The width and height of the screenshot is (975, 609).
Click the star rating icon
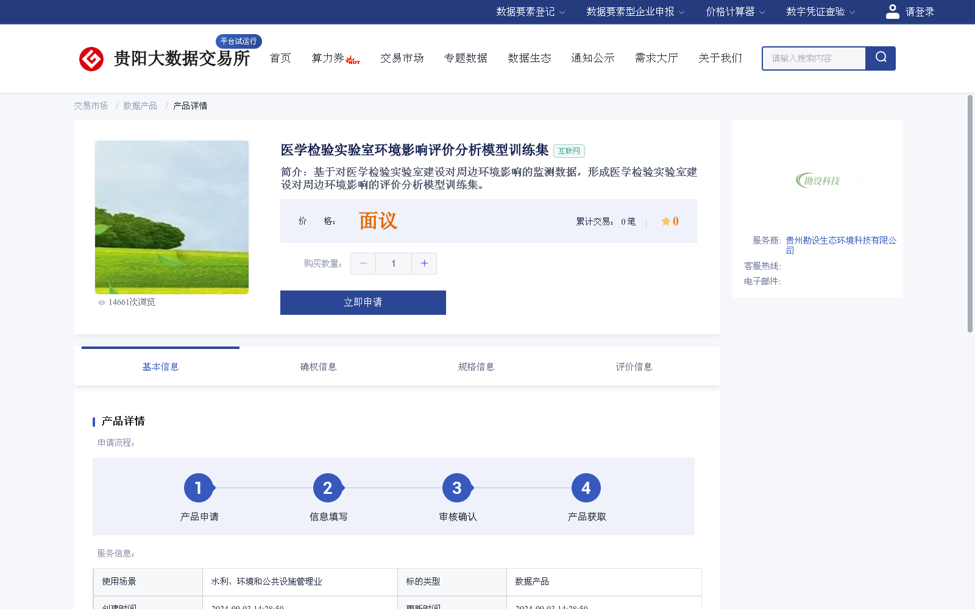coord(666,221)
